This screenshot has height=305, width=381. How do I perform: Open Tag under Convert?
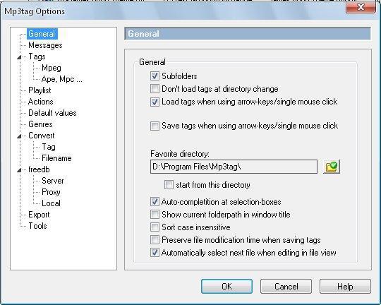click(x=49, y=147)
